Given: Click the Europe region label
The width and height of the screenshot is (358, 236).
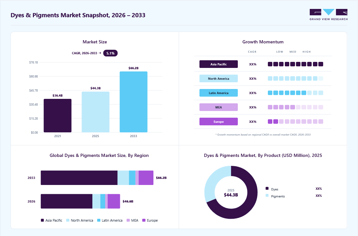Looking at the screenshot, I should [219, 122].
